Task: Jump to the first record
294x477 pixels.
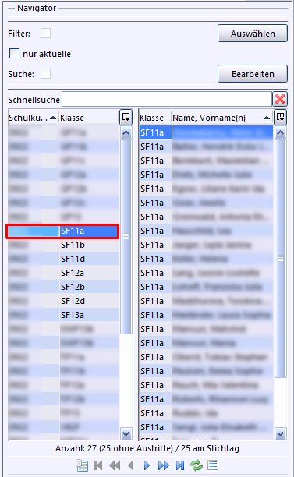Action: (98, 465)
